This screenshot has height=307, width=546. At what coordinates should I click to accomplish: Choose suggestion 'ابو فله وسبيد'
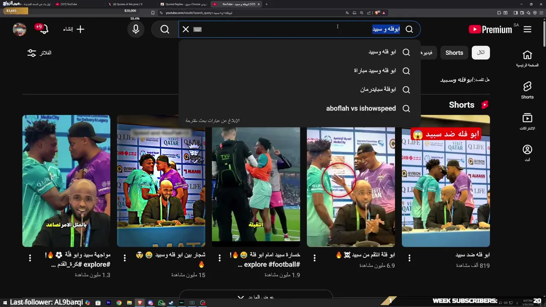[299, 52]
